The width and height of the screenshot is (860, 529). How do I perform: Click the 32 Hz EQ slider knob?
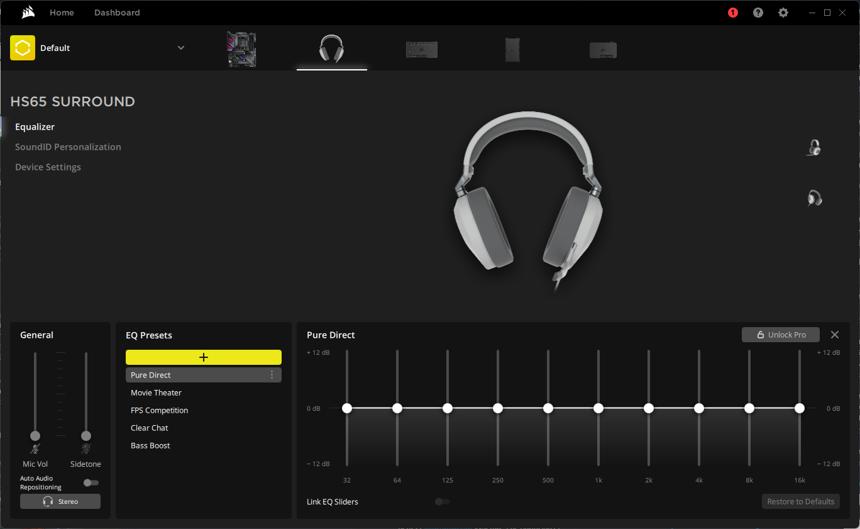[x=347, y=408]
